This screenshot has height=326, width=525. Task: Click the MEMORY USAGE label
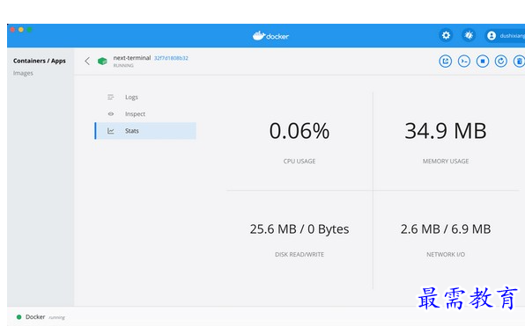446,162
